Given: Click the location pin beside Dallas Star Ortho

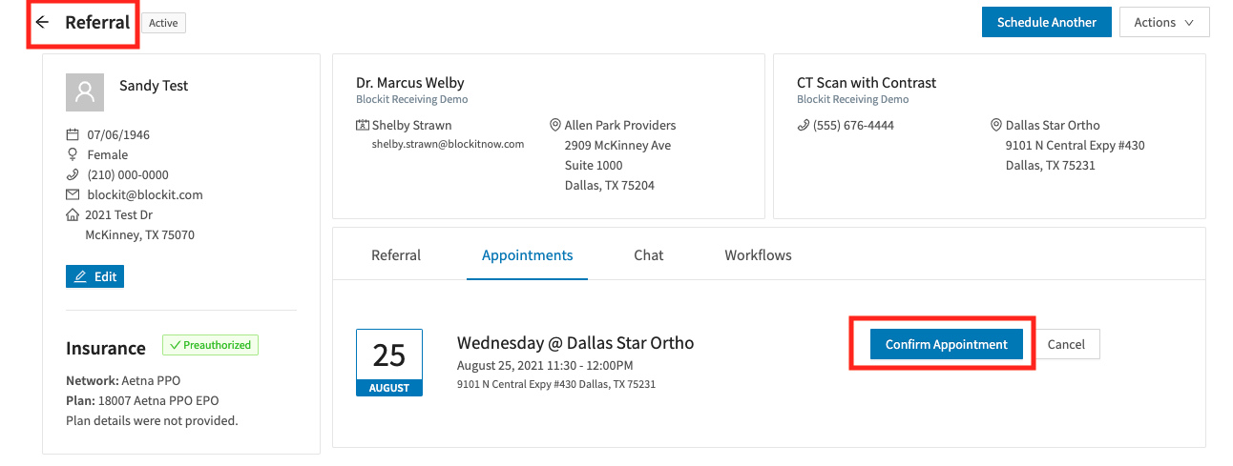Looking at the screenshot, I should [x=996, y=125].
